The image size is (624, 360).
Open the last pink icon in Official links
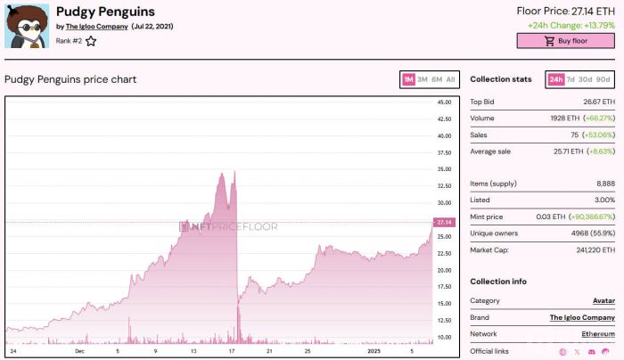tap(605, 352)
